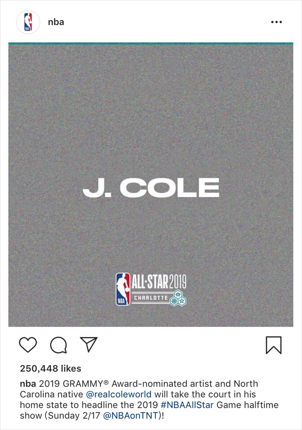302x430 pixels.
Task: Click the ALL-STAR 2019 text in the image
Action: [159, 282]
